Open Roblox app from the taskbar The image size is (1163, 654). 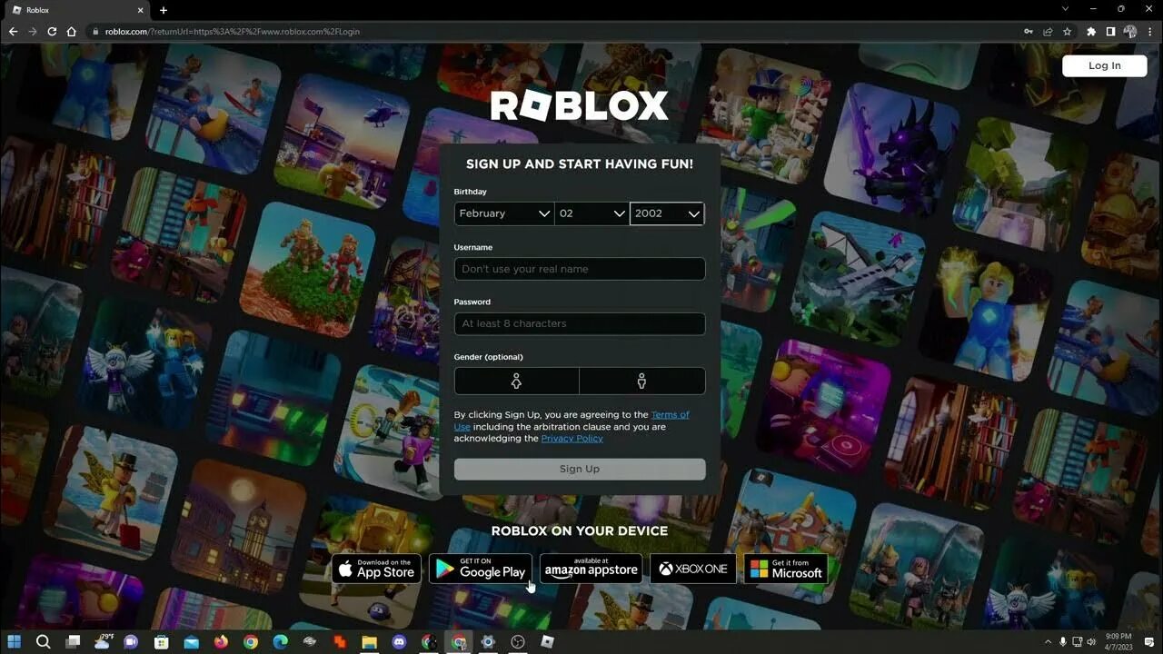click(547, 642)
